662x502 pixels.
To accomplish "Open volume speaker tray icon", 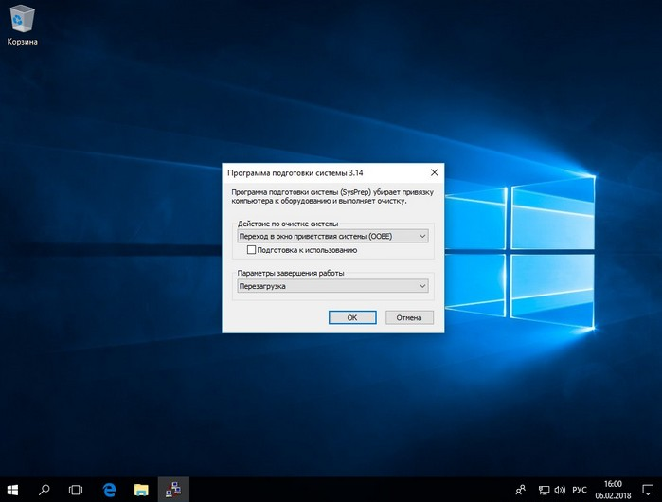I will (x=560, y=490).
